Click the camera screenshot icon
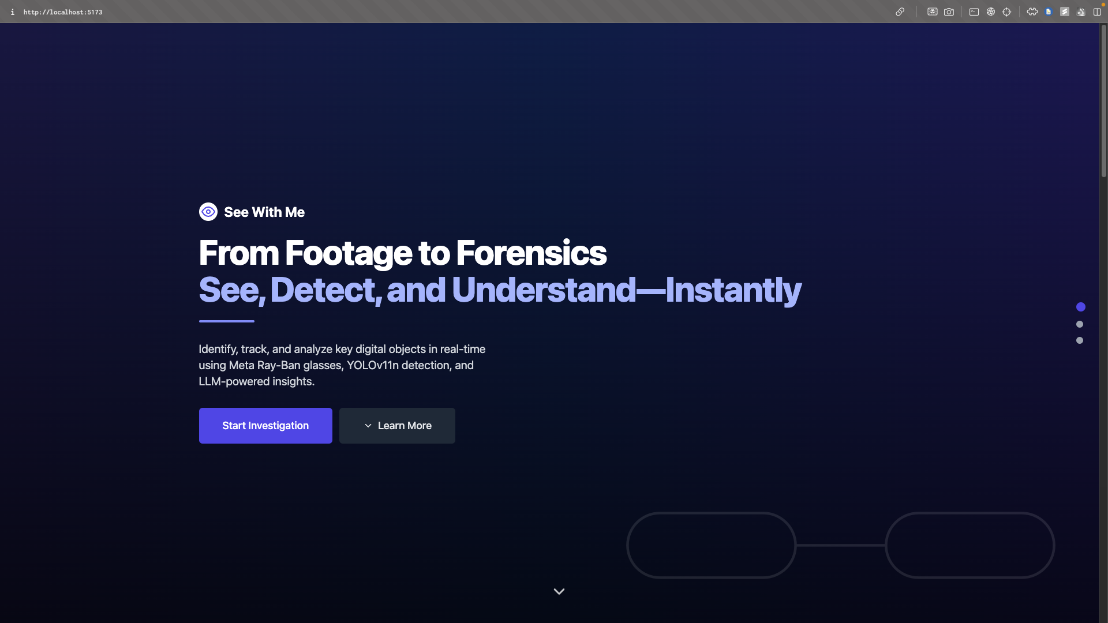 pyautogui.click(x=949, y=12)
